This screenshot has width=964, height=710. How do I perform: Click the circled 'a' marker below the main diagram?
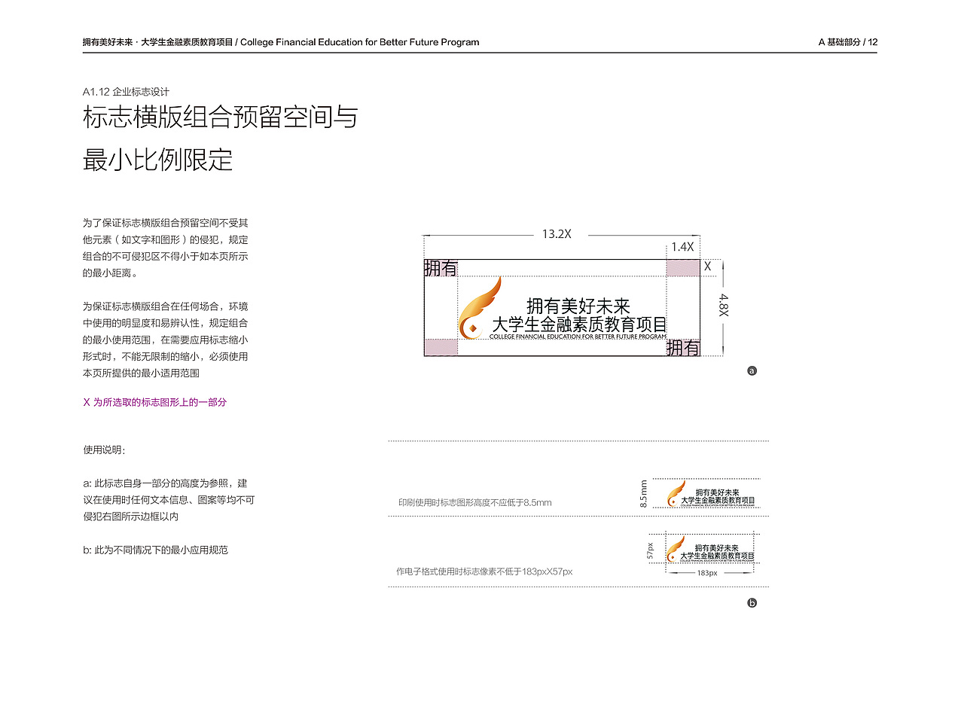(752, 370)
